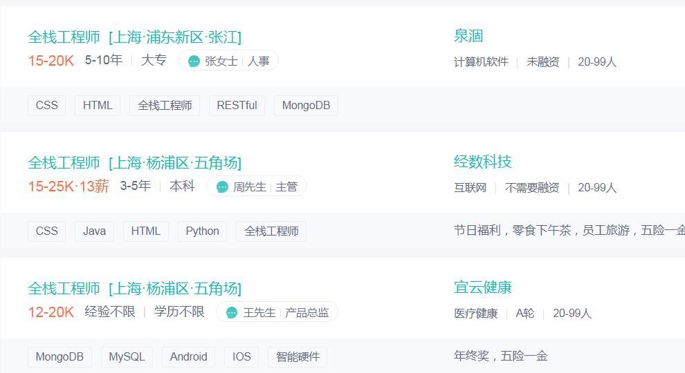Select the Android skill tag
This screenshot has height=373, width=685.
tap(188, 357)
